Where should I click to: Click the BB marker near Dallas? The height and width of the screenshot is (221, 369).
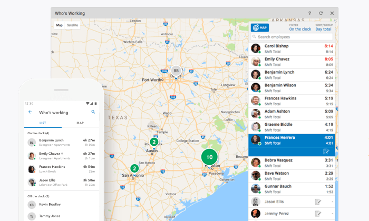pos(176,71)
